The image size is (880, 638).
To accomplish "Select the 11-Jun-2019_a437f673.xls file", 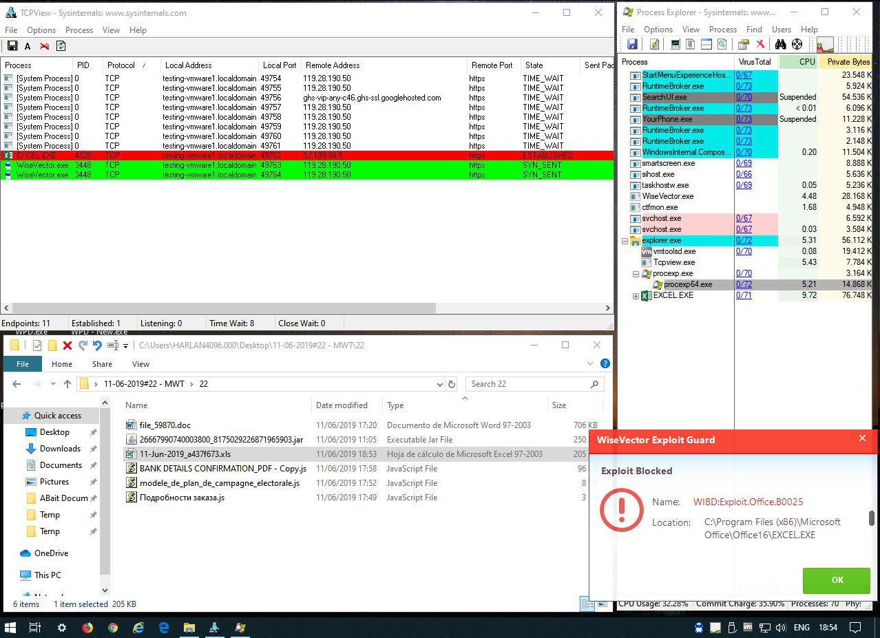I will 185,454.
